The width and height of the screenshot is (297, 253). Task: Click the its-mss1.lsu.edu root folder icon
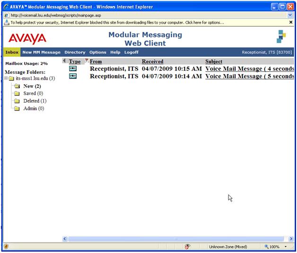11,78
